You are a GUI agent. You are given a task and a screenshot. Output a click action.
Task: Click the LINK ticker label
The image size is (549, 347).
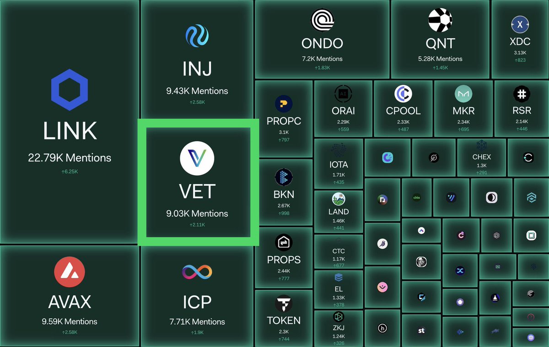point(70,132)
